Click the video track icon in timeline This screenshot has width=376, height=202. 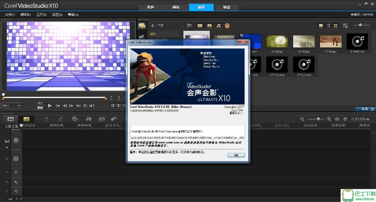[x=17, y=140]
